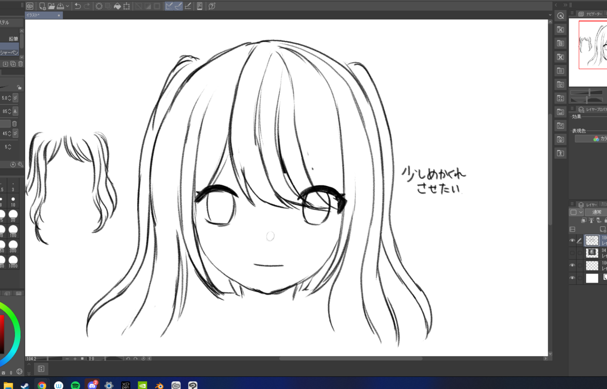
Task: Activate scale/rotate transform icon
Action: pos(126,6)
